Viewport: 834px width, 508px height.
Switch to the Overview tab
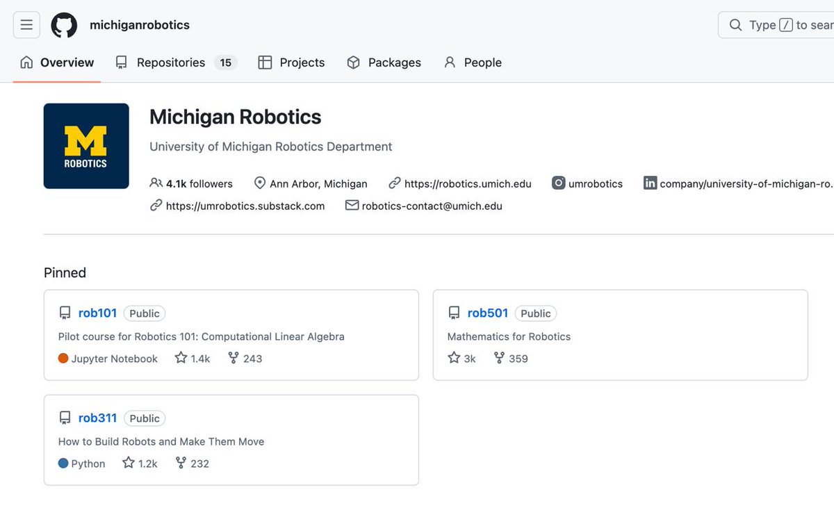point(57,63)
